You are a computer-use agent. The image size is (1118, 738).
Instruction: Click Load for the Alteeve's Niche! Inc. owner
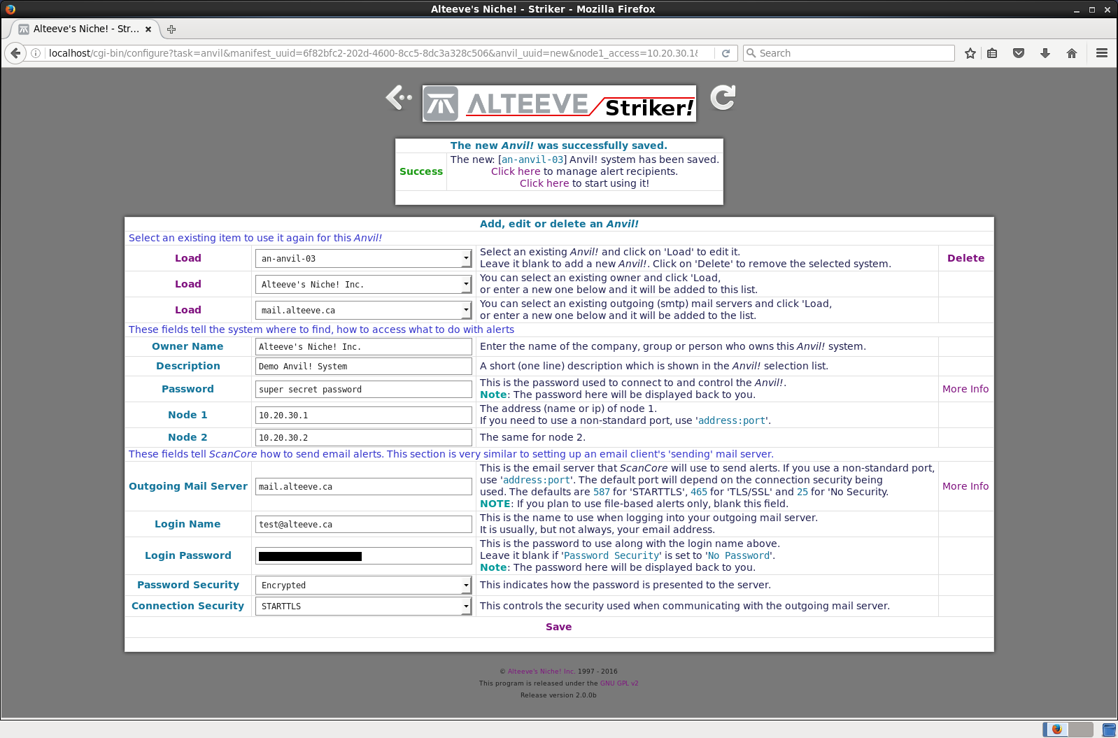[188, 284]
